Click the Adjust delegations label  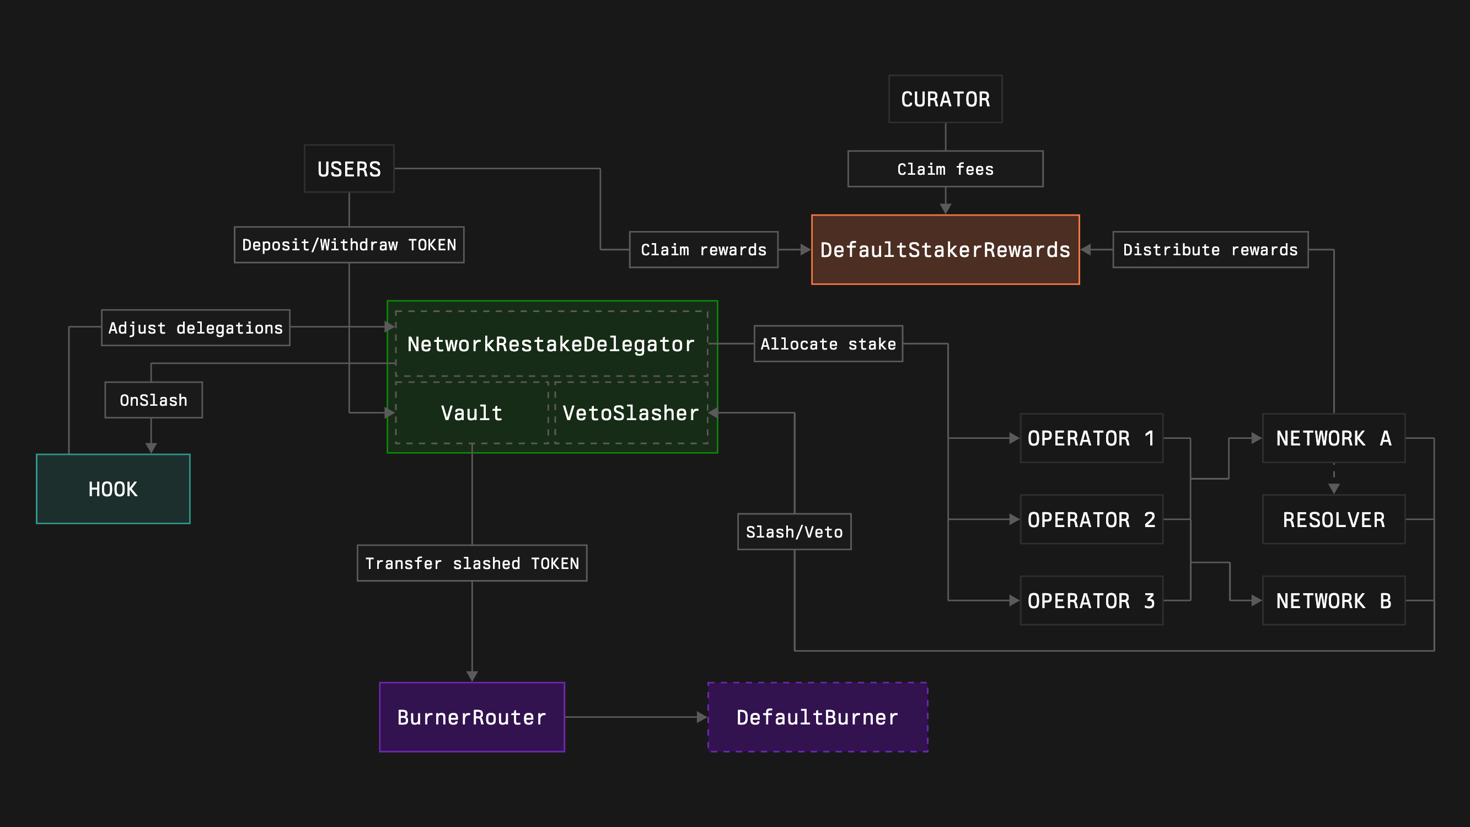click(195, 327)
